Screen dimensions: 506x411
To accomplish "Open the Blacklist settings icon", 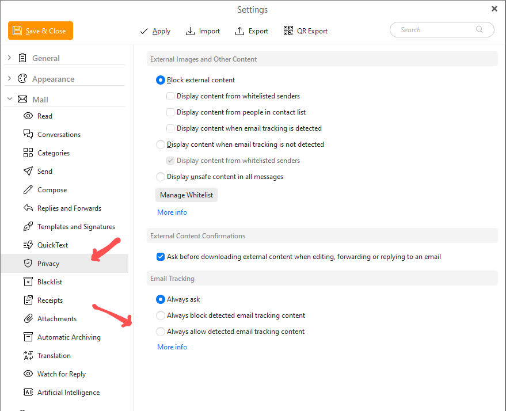I will (x=28, y=282).
